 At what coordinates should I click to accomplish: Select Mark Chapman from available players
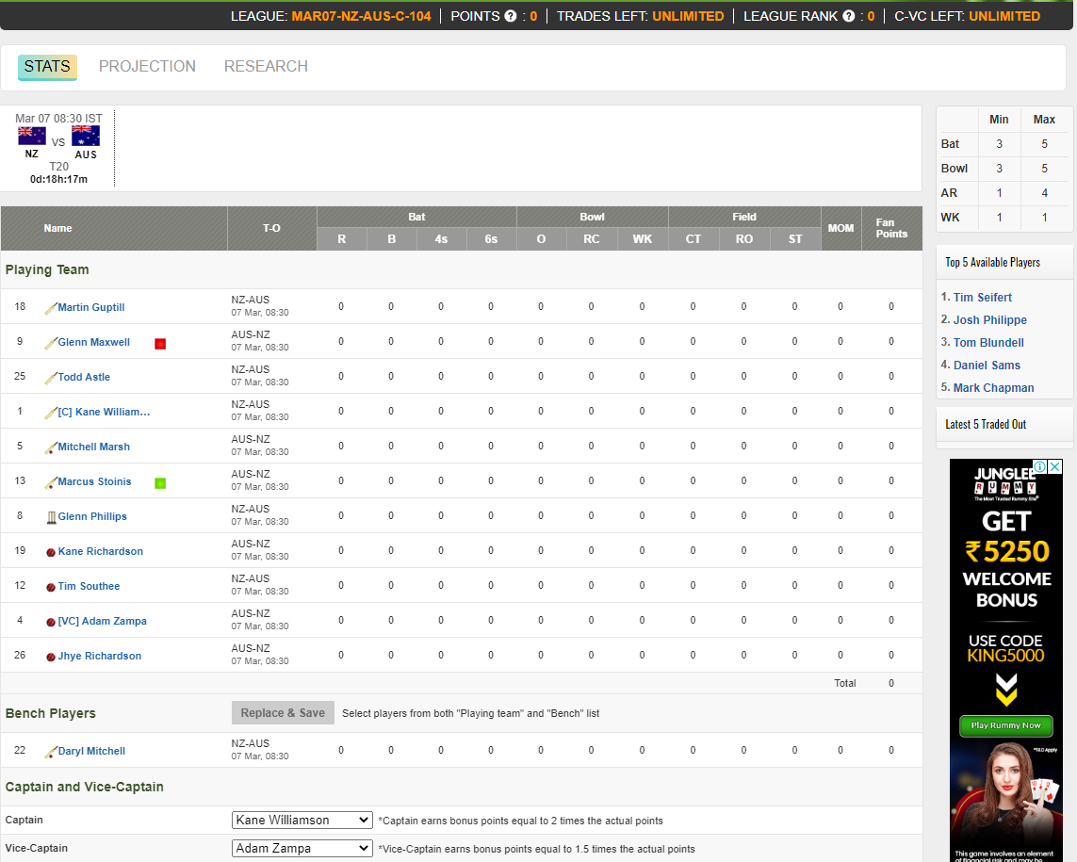pyautogui.click(x=993, y=388)
